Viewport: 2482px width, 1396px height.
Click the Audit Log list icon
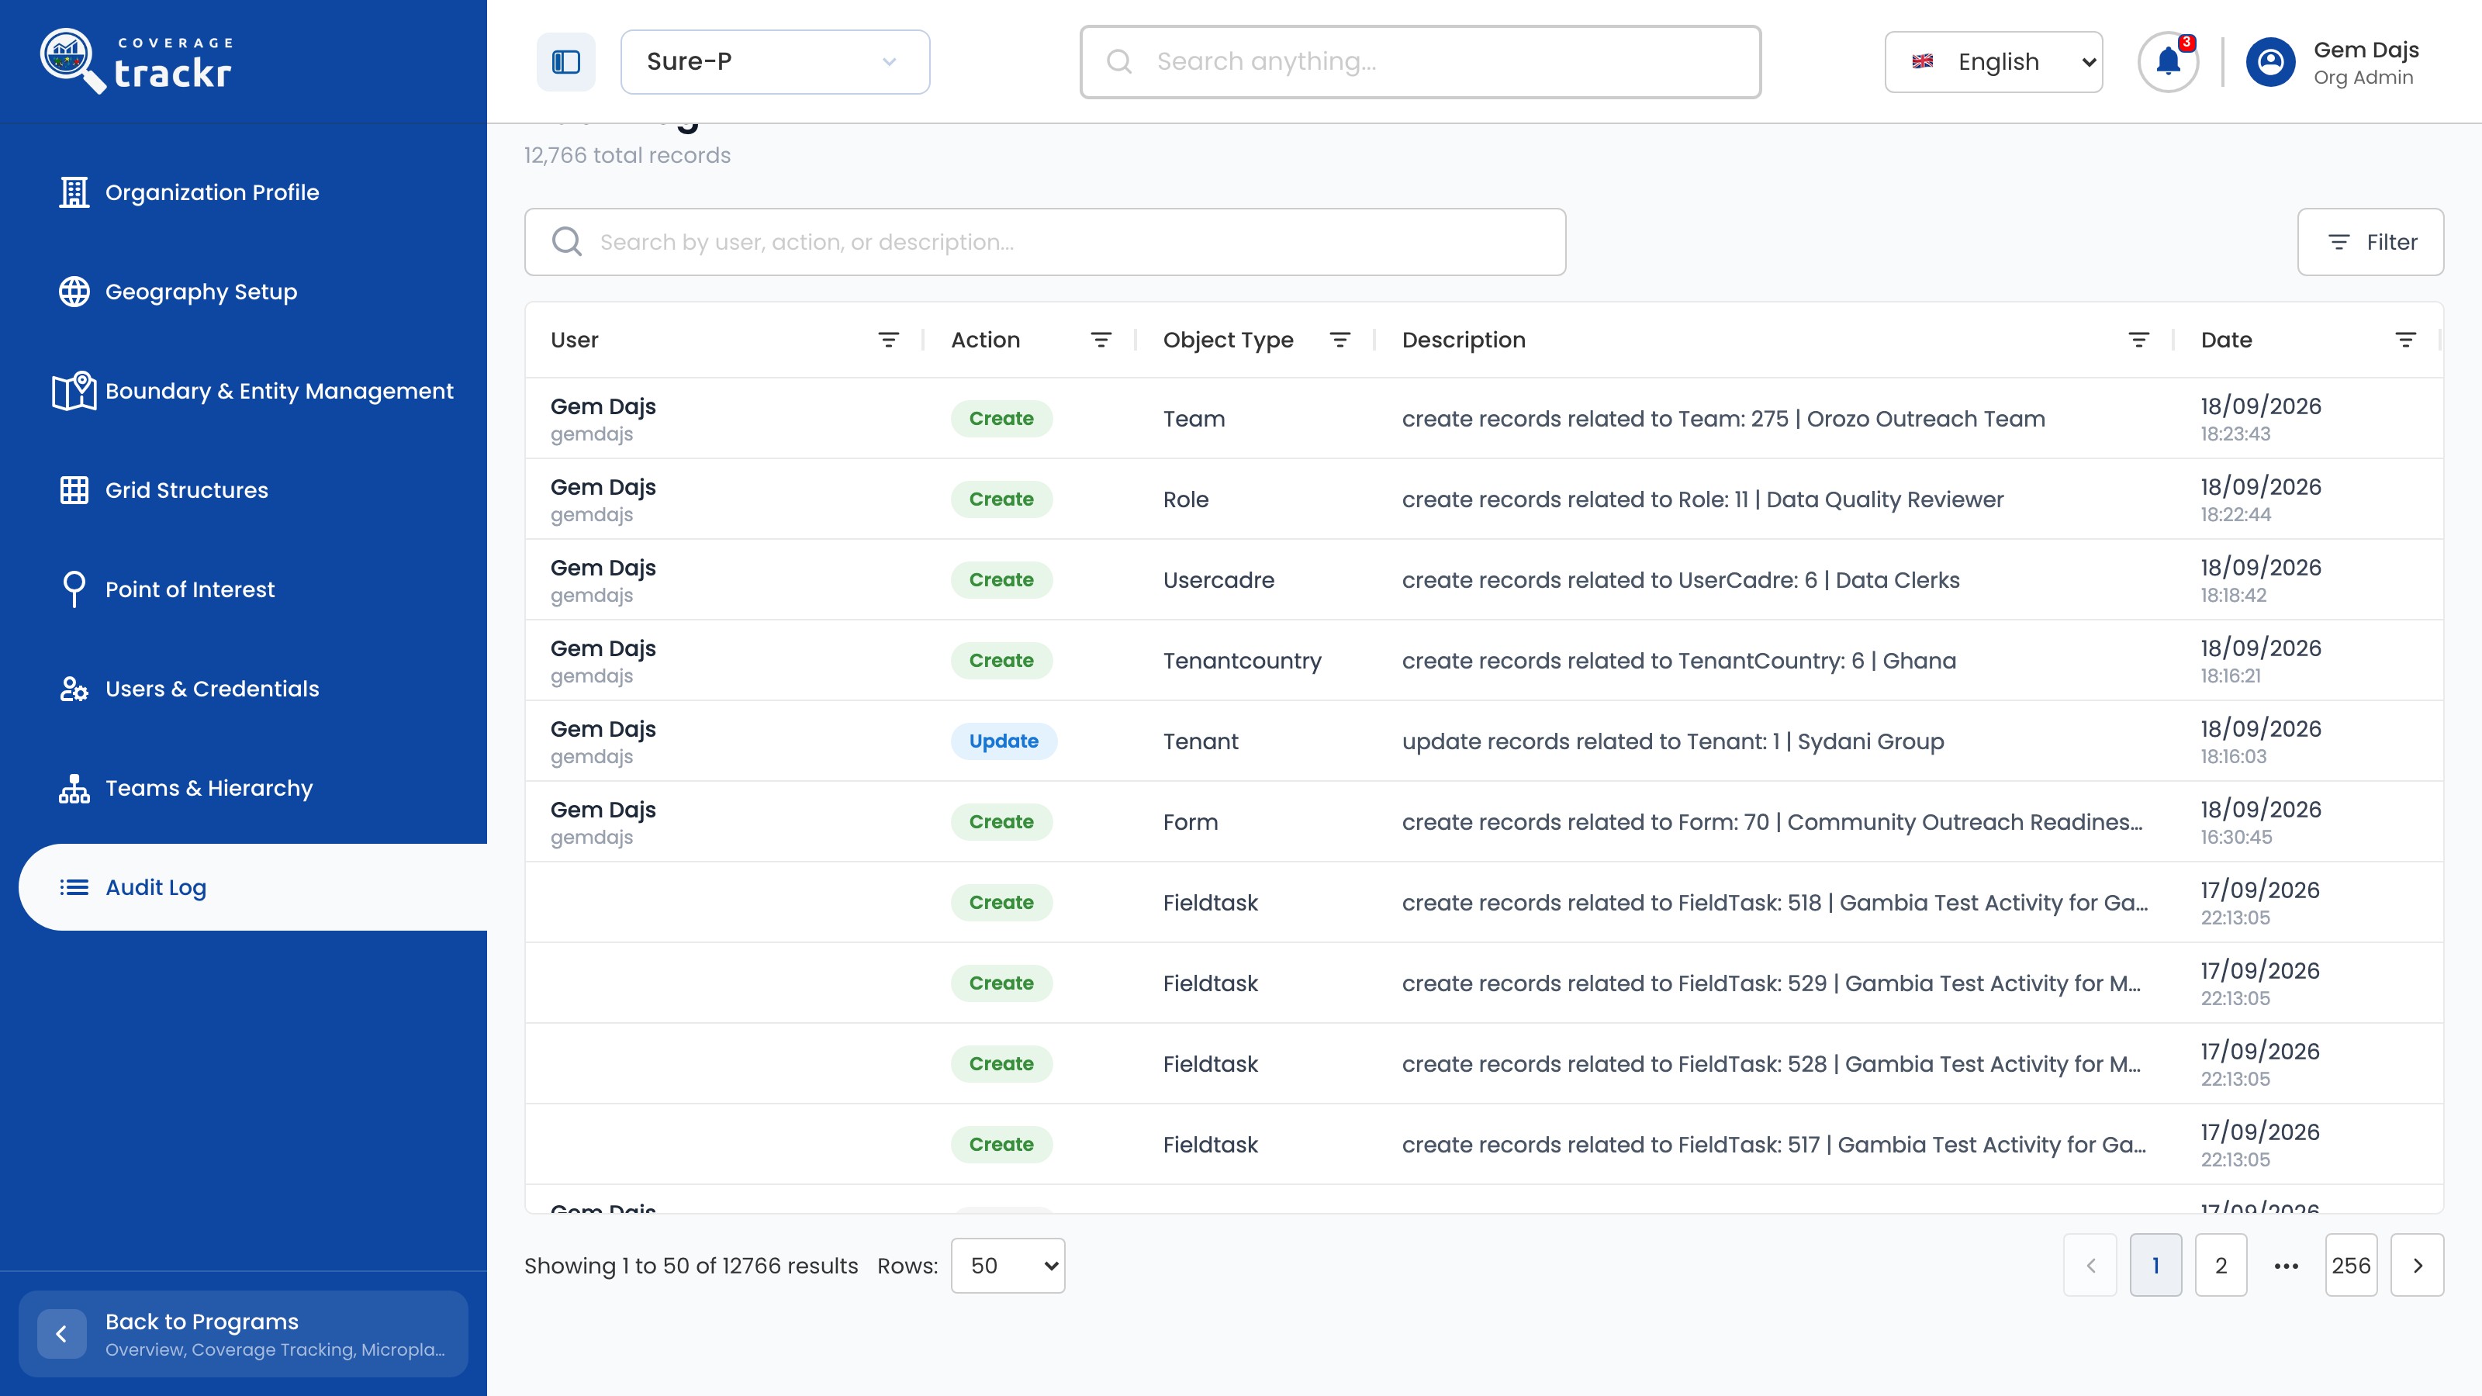pos(74,886)
